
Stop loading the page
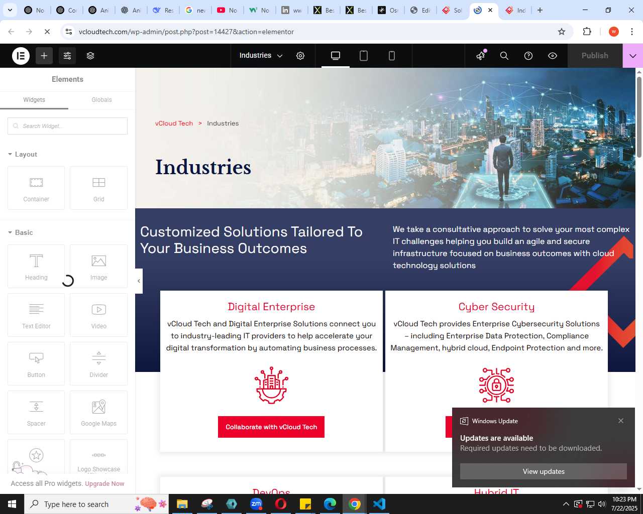click(47, 32)
